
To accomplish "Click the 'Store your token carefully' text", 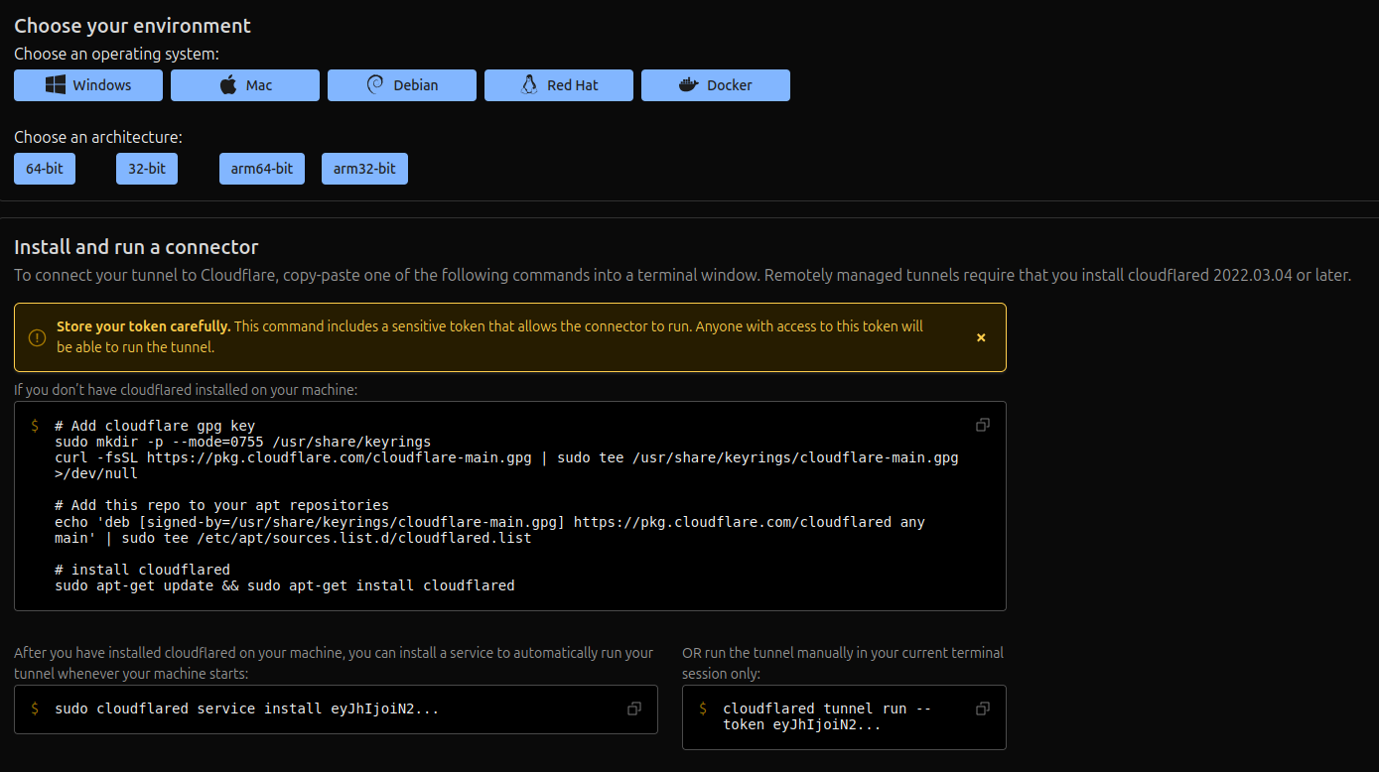I will 143,326.
